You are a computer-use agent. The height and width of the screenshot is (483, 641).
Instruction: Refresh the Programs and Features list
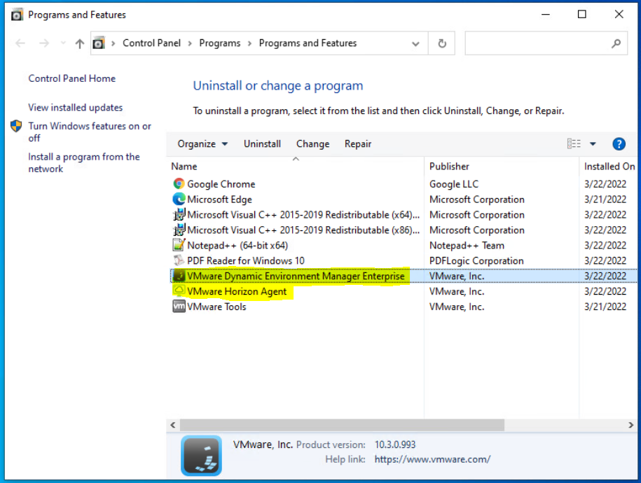[442, 43]
